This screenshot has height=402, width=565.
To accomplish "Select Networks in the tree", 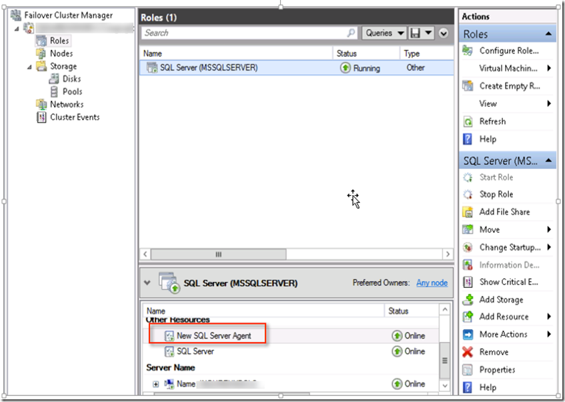I will [x=67, y=104].
